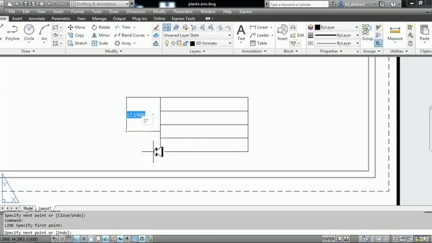The image size is (432, 243).
Task: Select the multiline Text tool
Action: pos(241,32)
